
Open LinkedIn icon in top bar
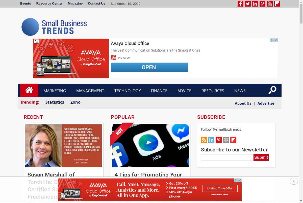click(x=255, y=4)
